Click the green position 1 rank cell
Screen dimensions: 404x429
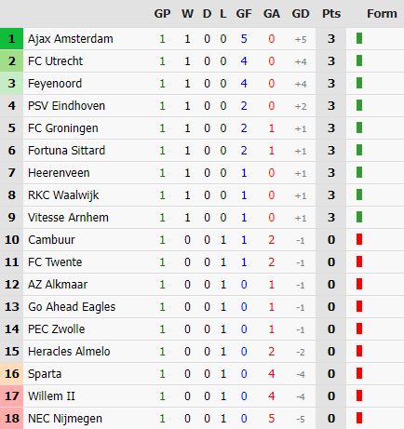pos(11,39)
